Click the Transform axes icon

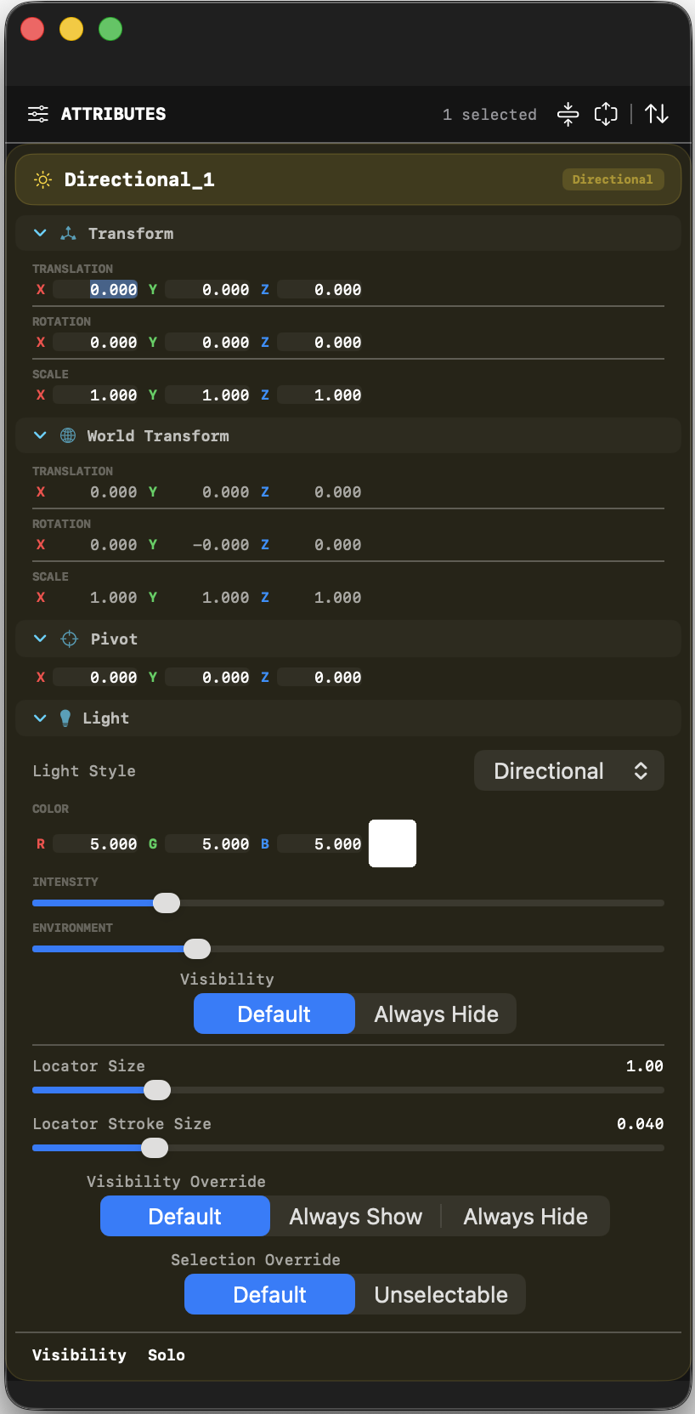pos(69,233)
